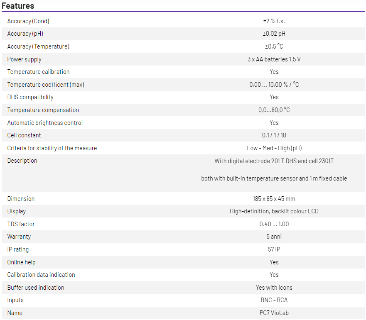Click the IP rating label
366x320 pixels.
18,249
